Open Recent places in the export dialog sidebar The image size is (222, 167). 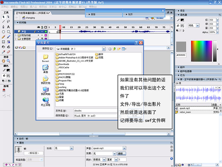click(x=46, y=58)
